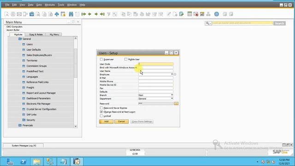The image size is (295, 166).
Task: Click the SAP Business One taskbar icon
Action: point(77,162)
